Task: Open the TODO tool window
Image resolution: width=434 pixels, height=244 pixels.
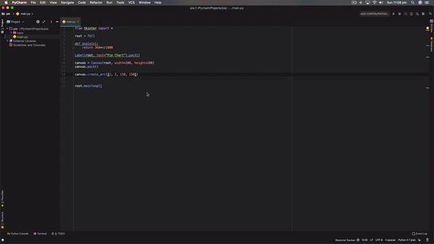Action: coord(58,234)
